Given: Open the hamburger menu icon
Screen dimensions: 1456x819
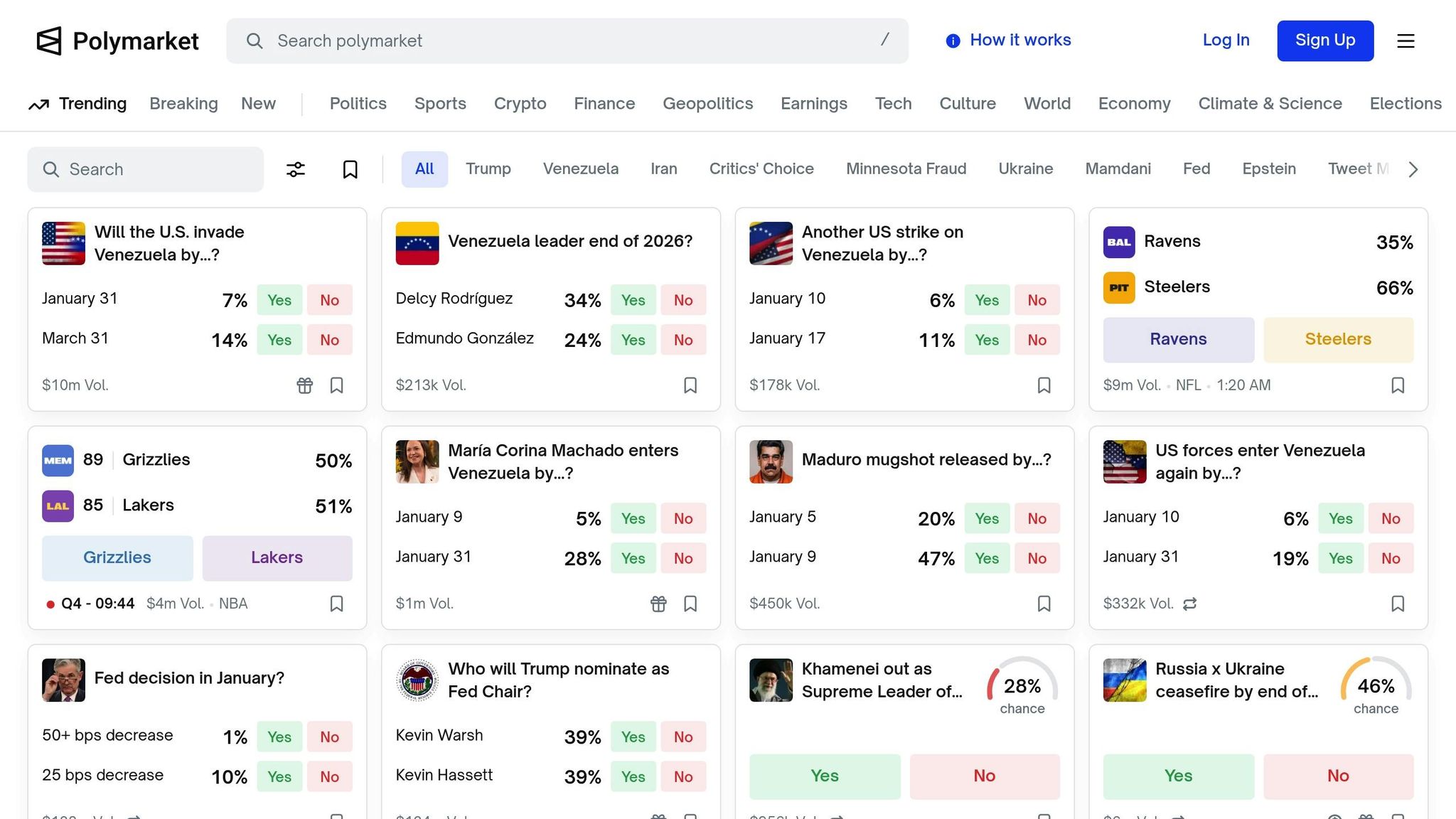Looking at the screenshot, I should click(1406, 41).
